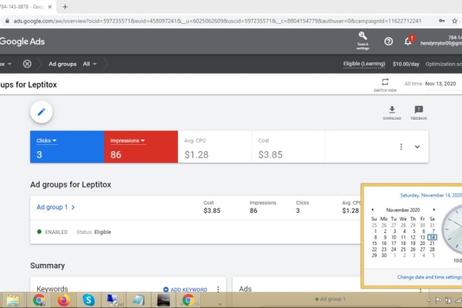462x308 pixels.
Task: Click the Switch View icon
Action: pos(385,82)
